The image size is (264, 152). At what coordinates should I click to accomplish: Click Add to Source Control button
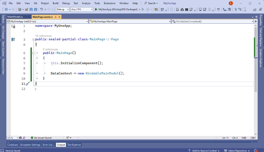(x=204, y=150)
